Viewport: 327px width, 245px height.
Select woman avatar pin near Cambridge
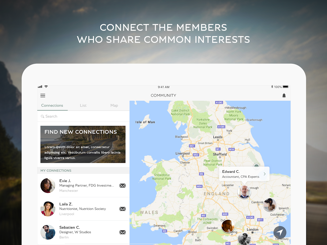point(270,205)
